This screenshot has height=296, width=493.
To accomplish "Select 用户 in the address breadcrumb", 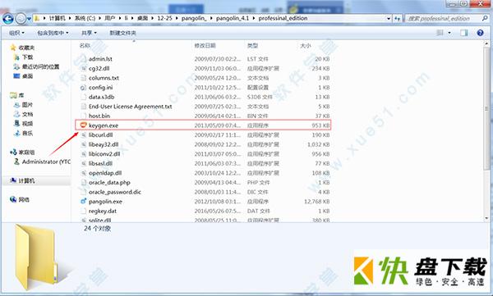I will point(110,18).
